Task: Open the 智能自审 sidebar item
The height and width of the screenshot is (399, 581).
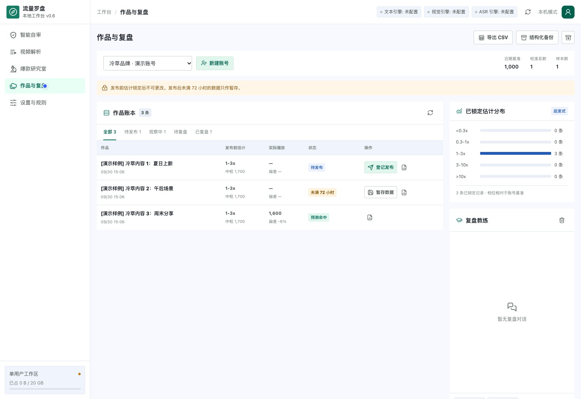Action: 45,35
